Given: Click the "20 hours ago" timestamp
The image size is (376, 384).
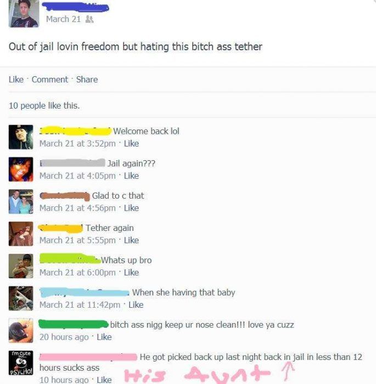Looking at the screenshot, I should (x=64, y=337).
